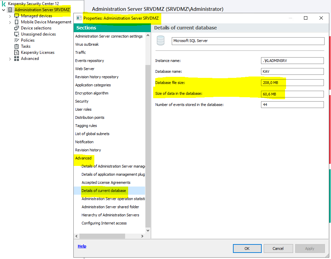Open the Revision history repository section
This screenshot has height=259, width=331.
pyautogui.click(x=97, y=77)
